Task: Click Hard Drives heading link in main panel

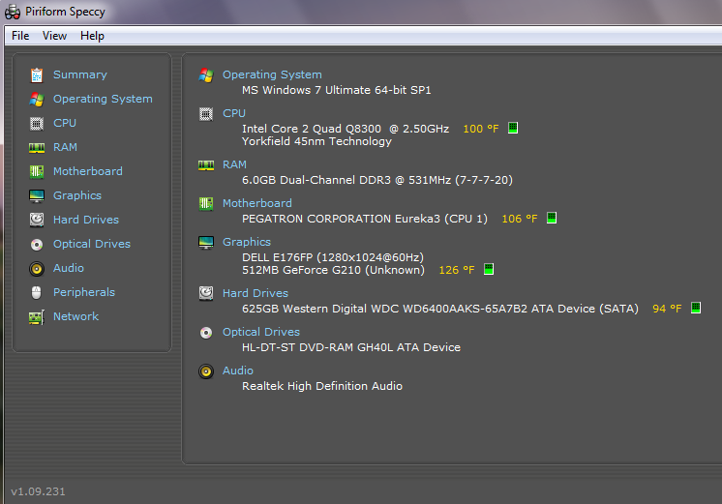Action: [256, 293]
